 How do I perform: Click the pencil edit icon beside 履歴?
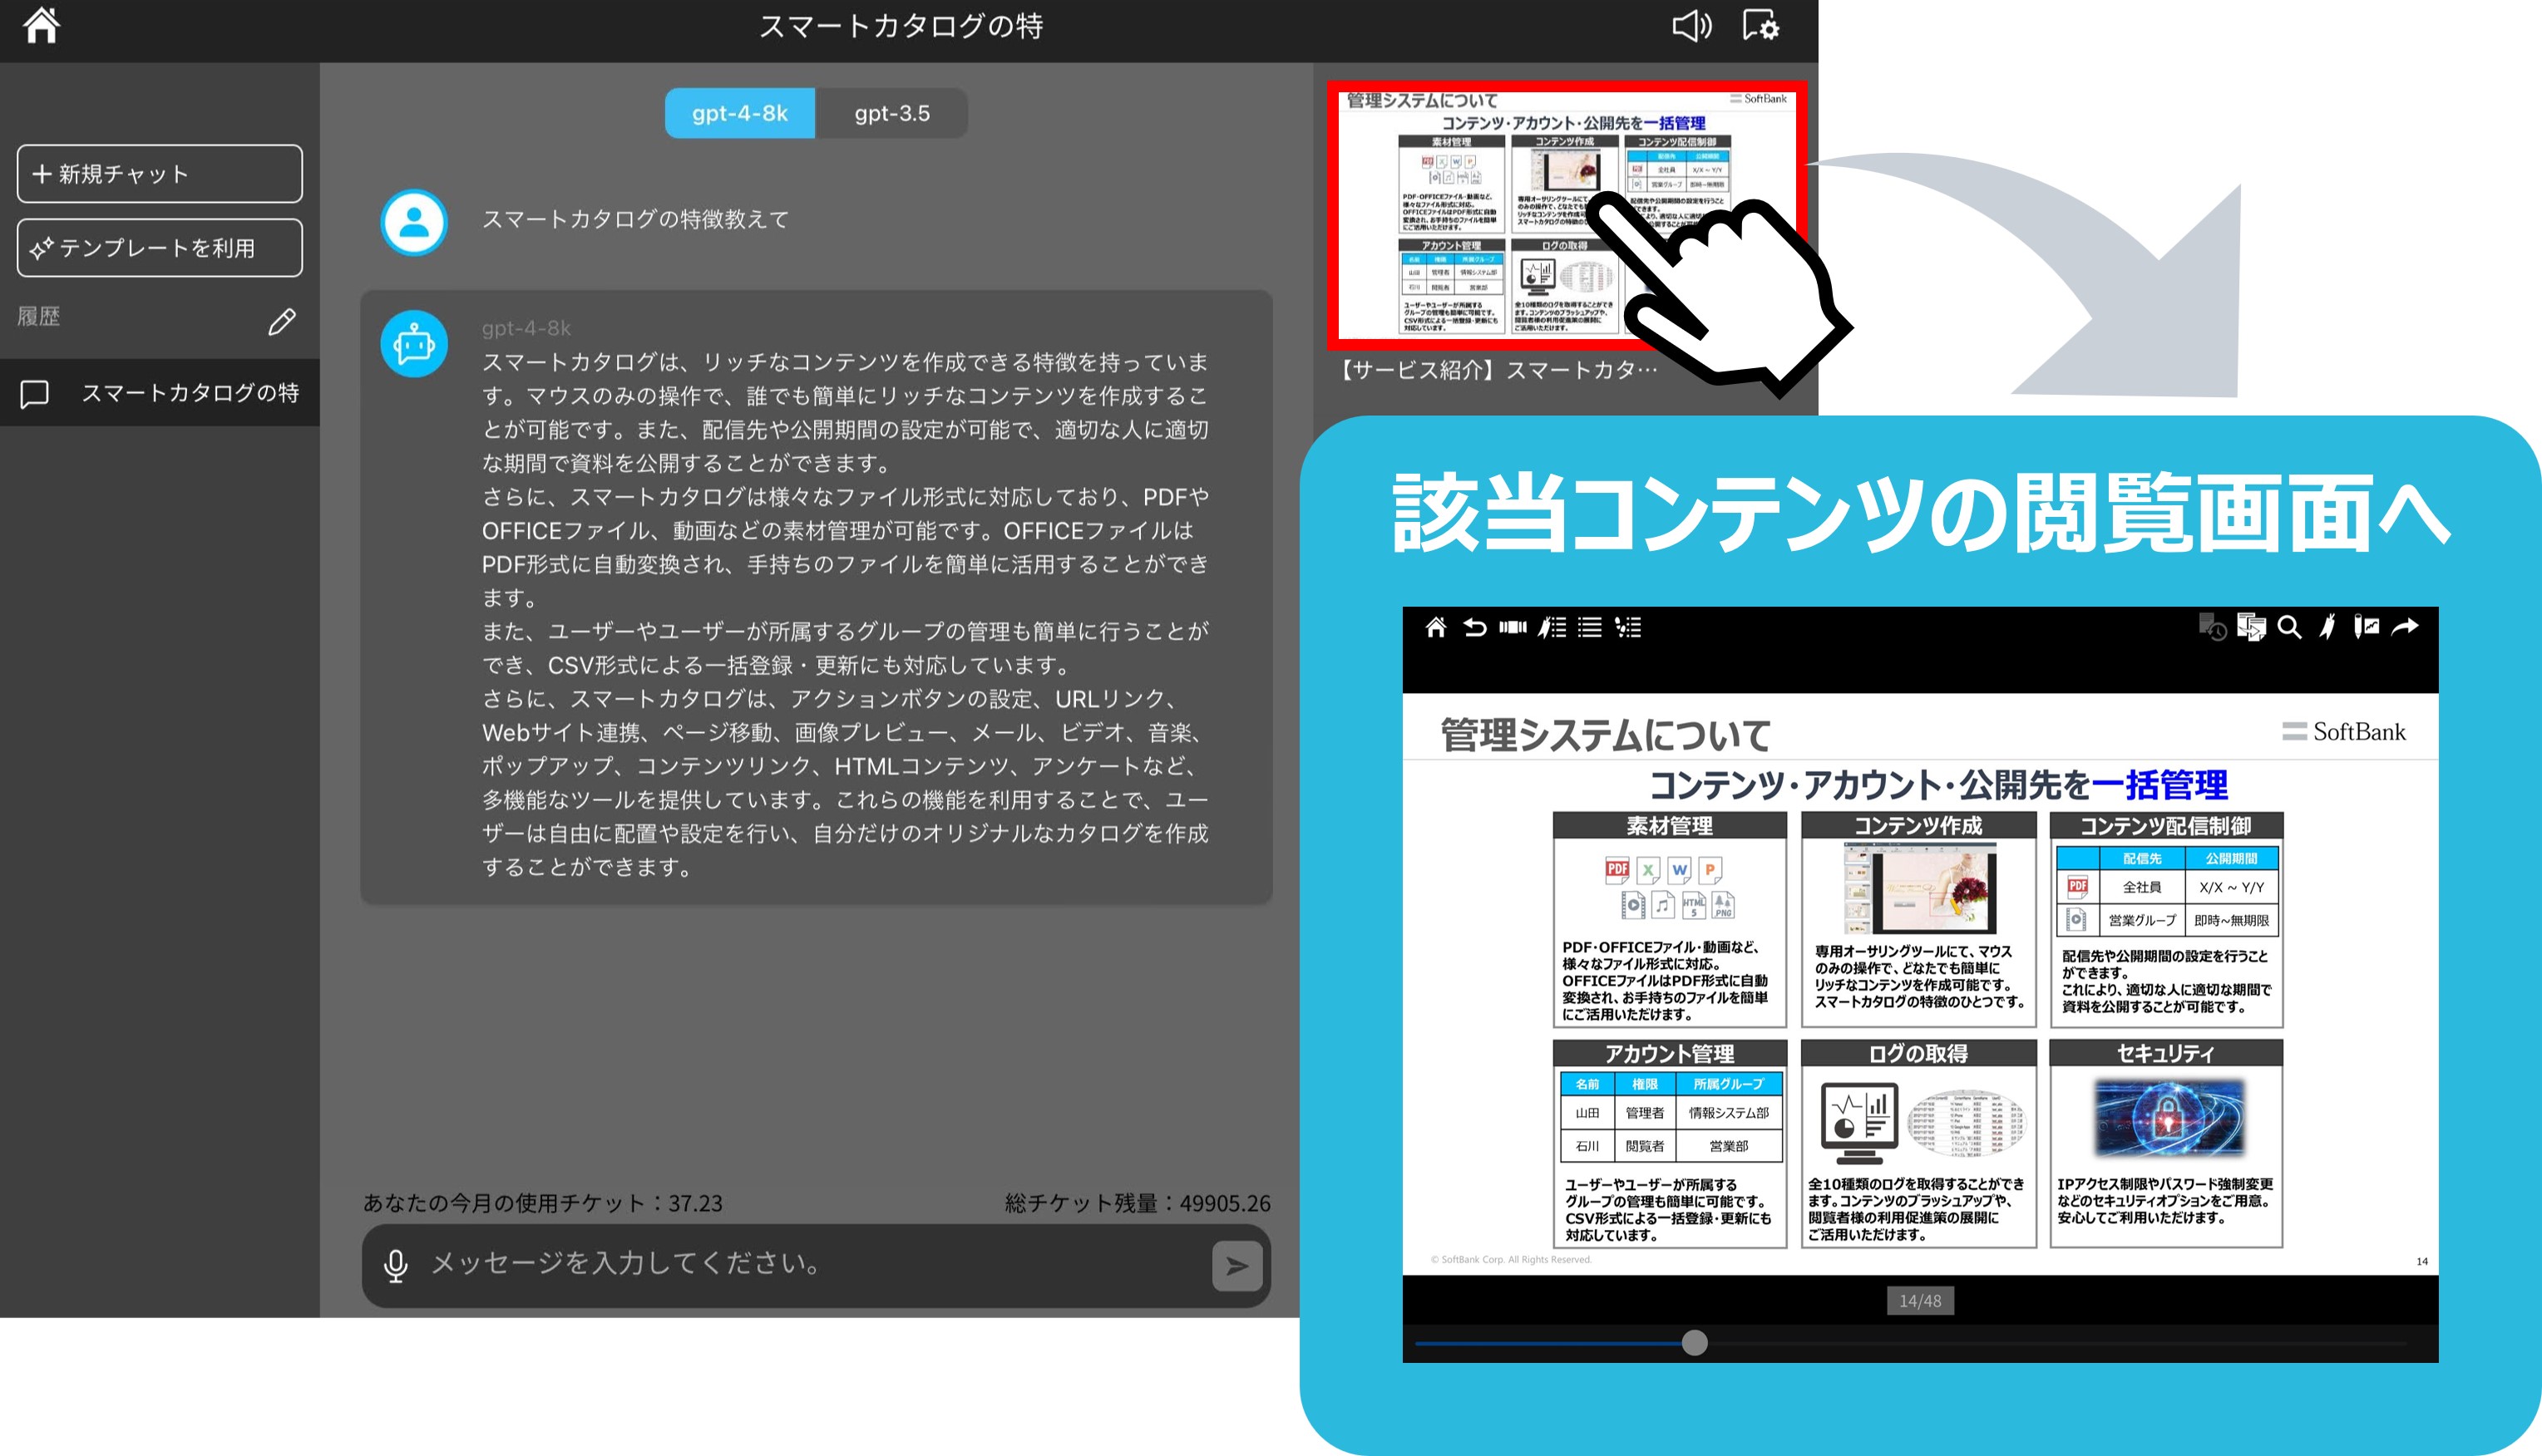click(x=282, y=321)
